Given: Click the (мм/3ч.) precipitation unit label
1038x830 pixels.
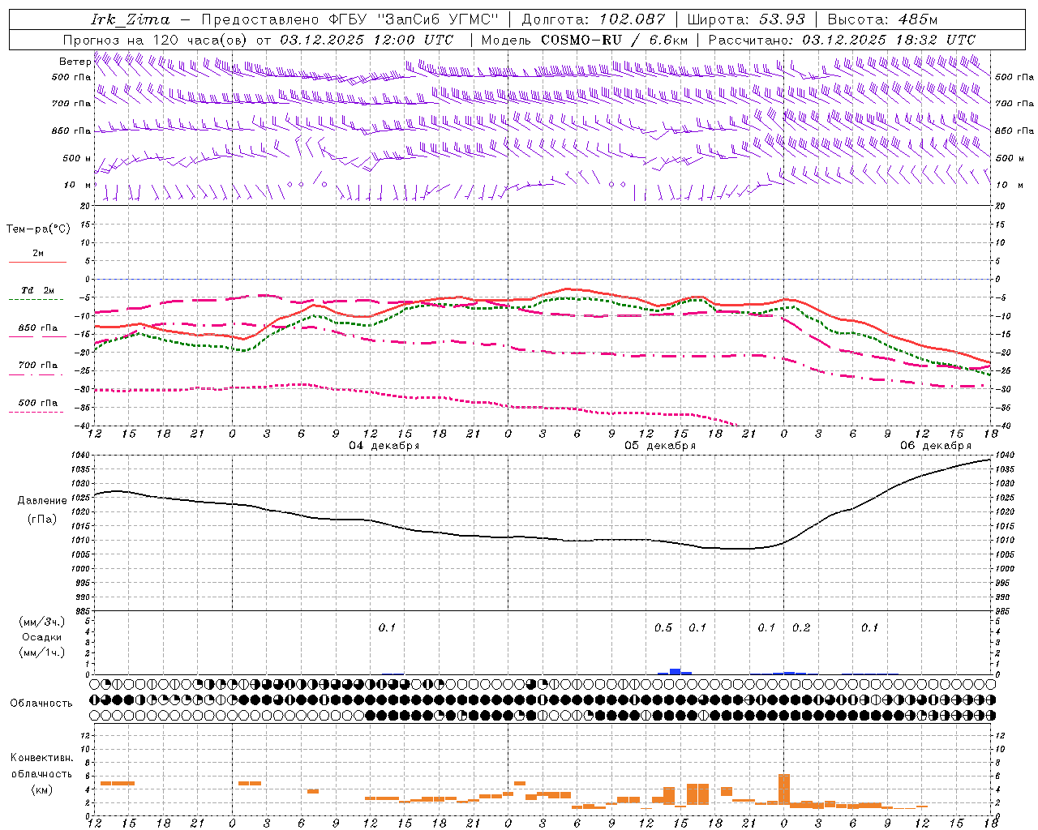Looking at the screenshot, I should pyautogui.click(x=42, y=622).
